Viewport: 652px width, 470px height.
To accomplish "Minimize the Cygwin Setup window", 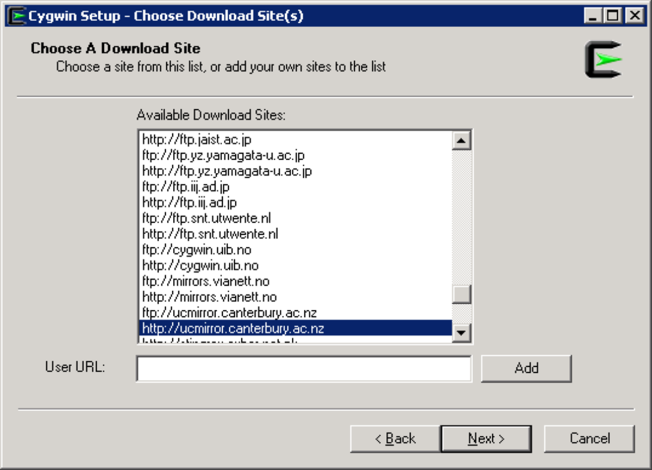I will [x=593, y=15].
